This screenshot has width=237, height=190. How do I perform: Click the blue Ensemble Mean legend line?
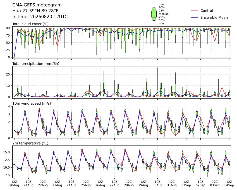click(194, 18)
